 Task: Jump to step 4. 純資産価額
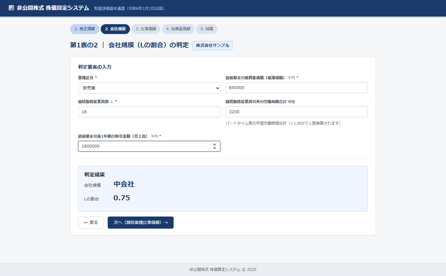tap(178, 29)
